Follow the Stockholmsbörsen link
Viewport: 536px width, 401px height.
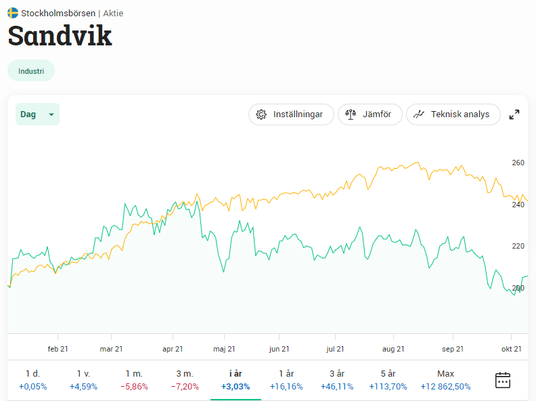click(x=58, y=14)
